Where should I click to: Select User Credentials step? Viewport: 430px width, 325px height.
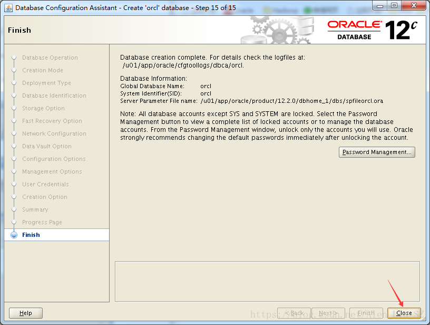45,184
